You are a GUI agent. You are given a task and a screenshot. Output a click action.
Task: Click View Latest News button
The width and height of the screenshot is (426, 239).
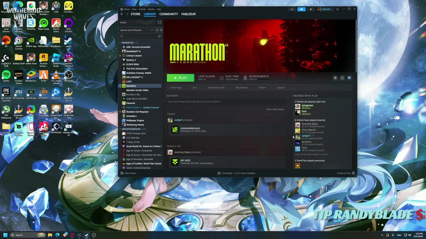(275, 109)
